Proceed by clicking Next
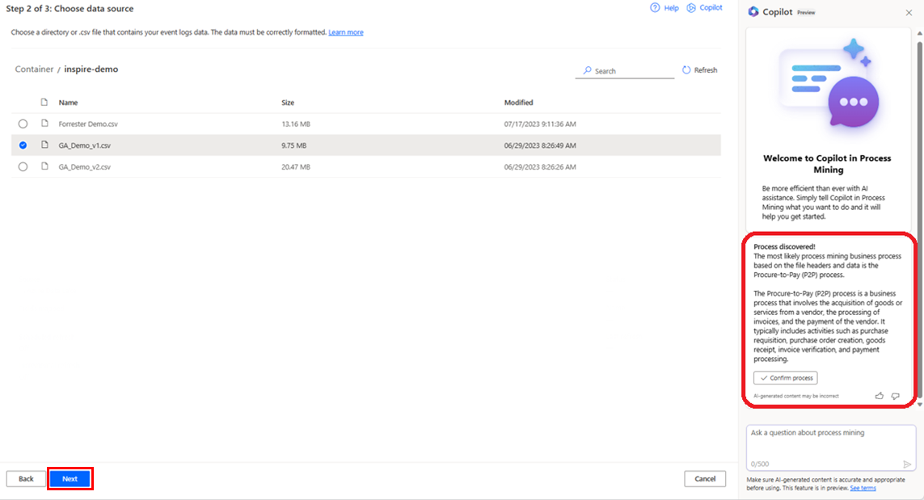 [x=70, y=478]
